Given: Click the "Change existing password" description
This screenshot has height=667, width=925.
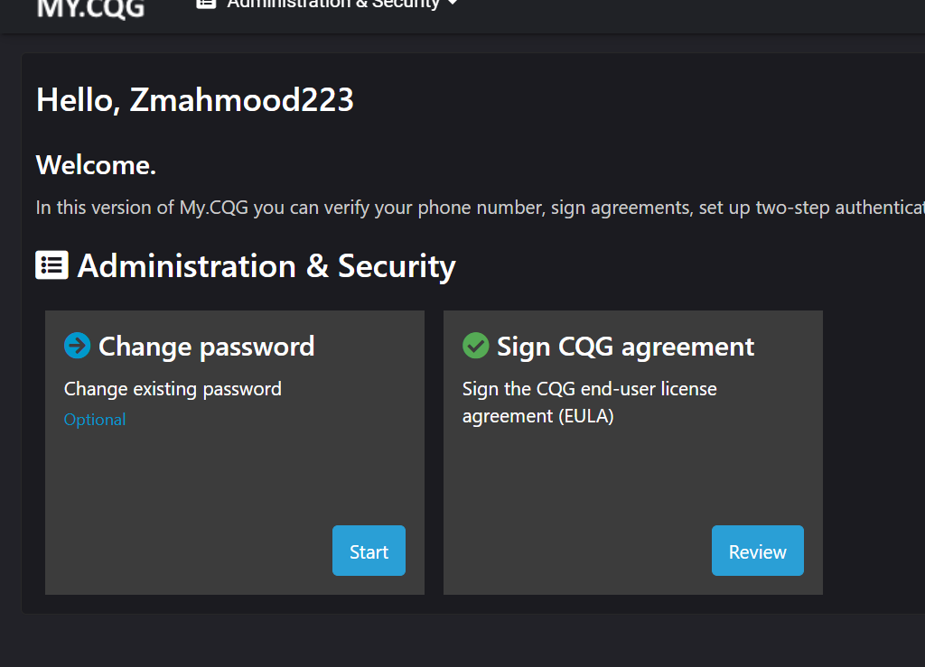Looking at the screenshot, I should [173, 389].
